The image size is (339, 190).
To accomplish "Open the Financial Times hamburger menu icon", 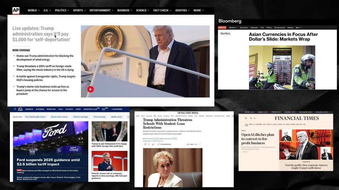I will 246,118.
